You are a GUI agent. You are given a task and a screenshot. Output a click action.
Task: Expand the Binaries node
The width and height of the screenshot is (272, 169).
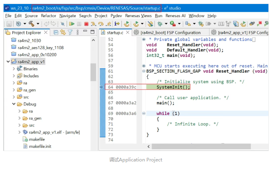(14, 69)
